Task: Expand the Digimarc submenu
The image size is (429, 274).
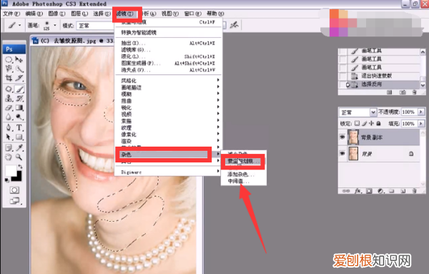Action: click(168, 172)
